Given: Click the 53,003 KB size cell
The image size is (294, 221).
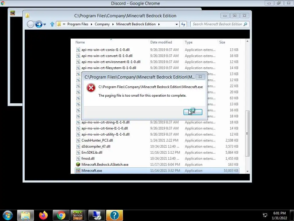Looking at the screenshot, I should tap(231, 171).
